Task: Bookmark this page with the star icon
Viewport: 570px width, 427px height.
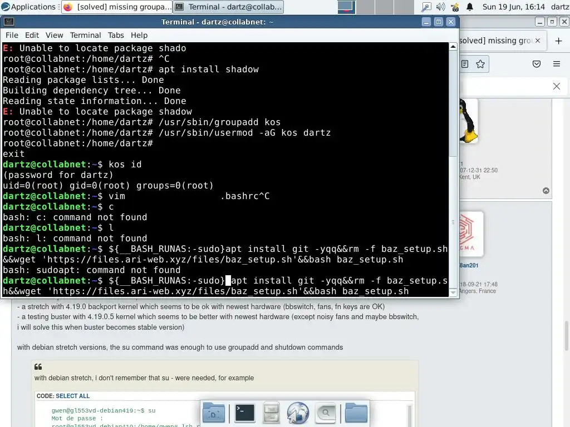Action: click(480, 64)
